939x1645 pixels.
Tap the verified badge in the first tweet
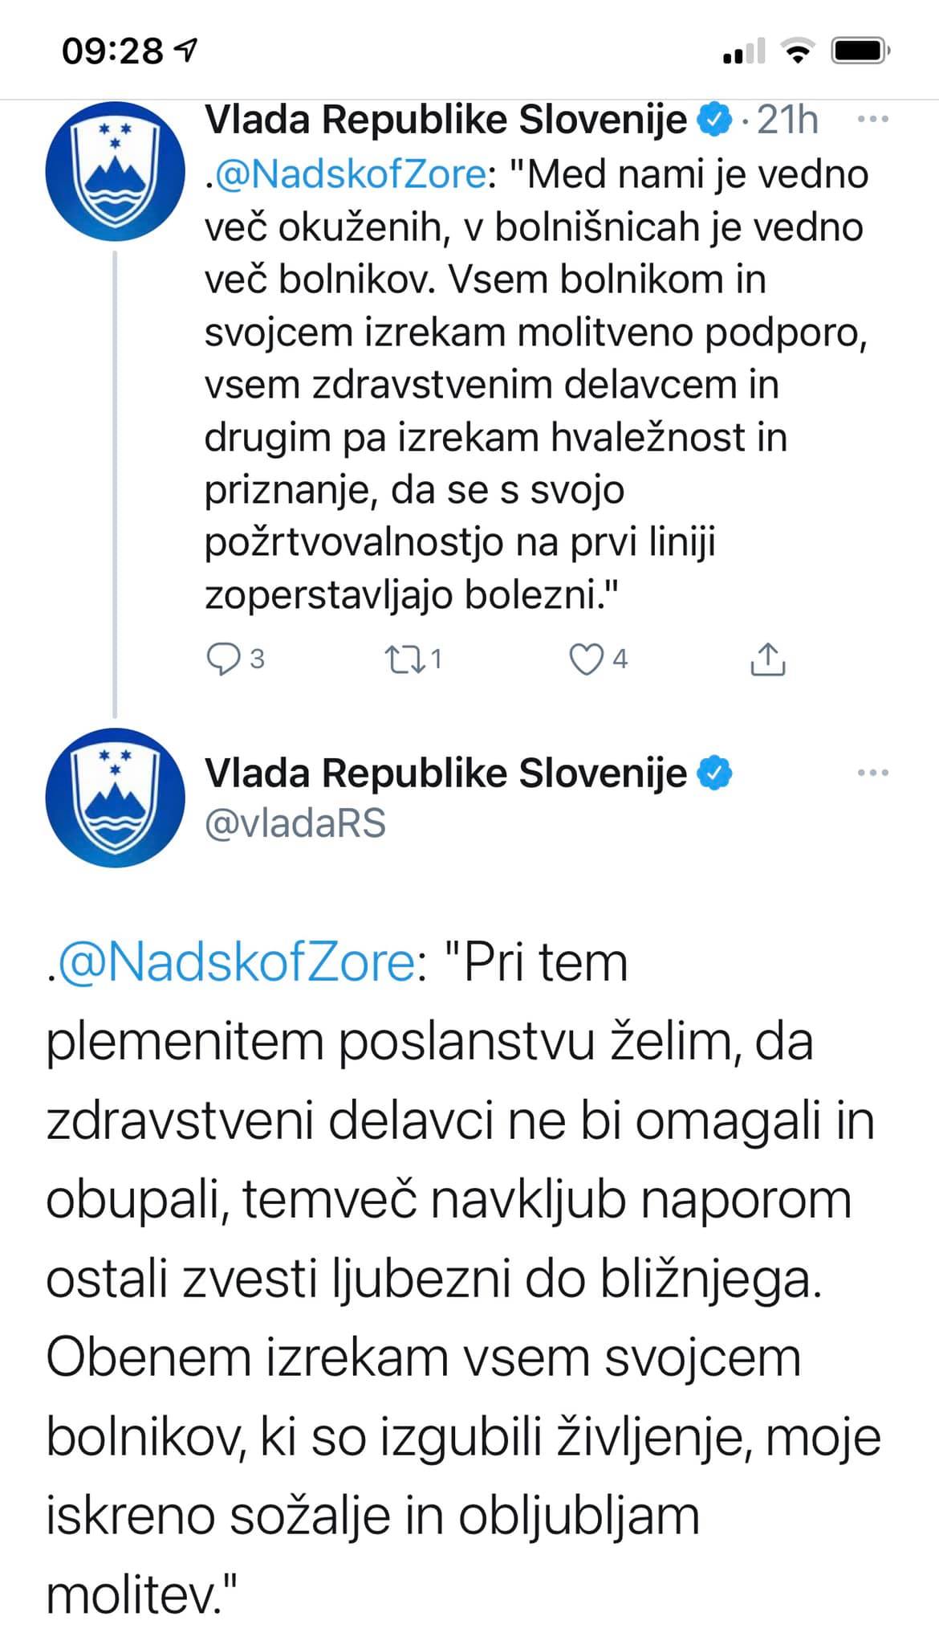[714, 120]
